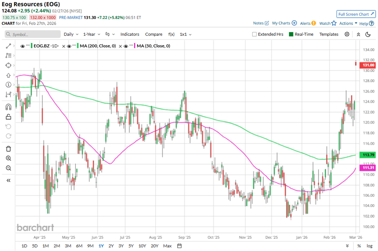Undo the last chart change

pyautogui.click(x=8, y=127)
